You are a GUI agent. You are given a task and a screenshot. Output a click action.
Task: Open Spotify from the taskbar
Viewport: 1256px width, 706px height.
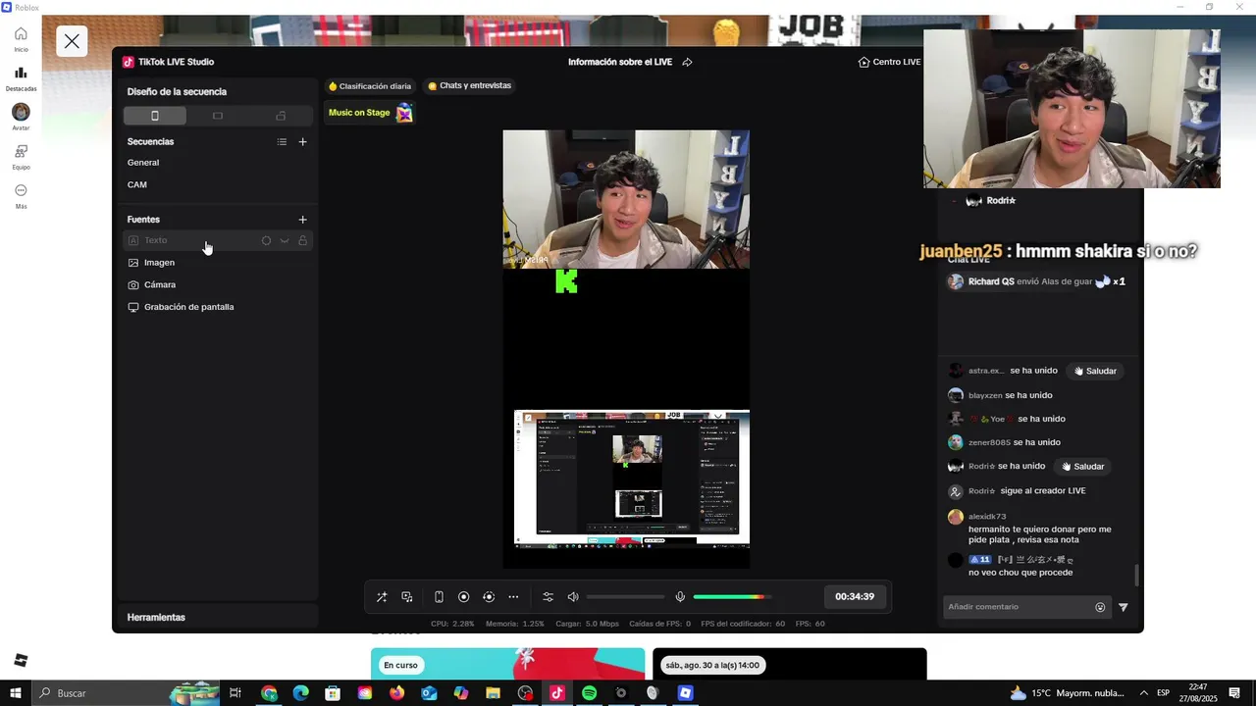[x=589, y=693]
